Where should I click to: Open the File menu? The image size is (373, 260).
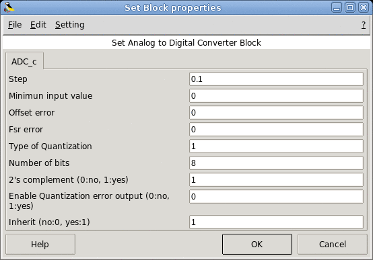(15, 25)
